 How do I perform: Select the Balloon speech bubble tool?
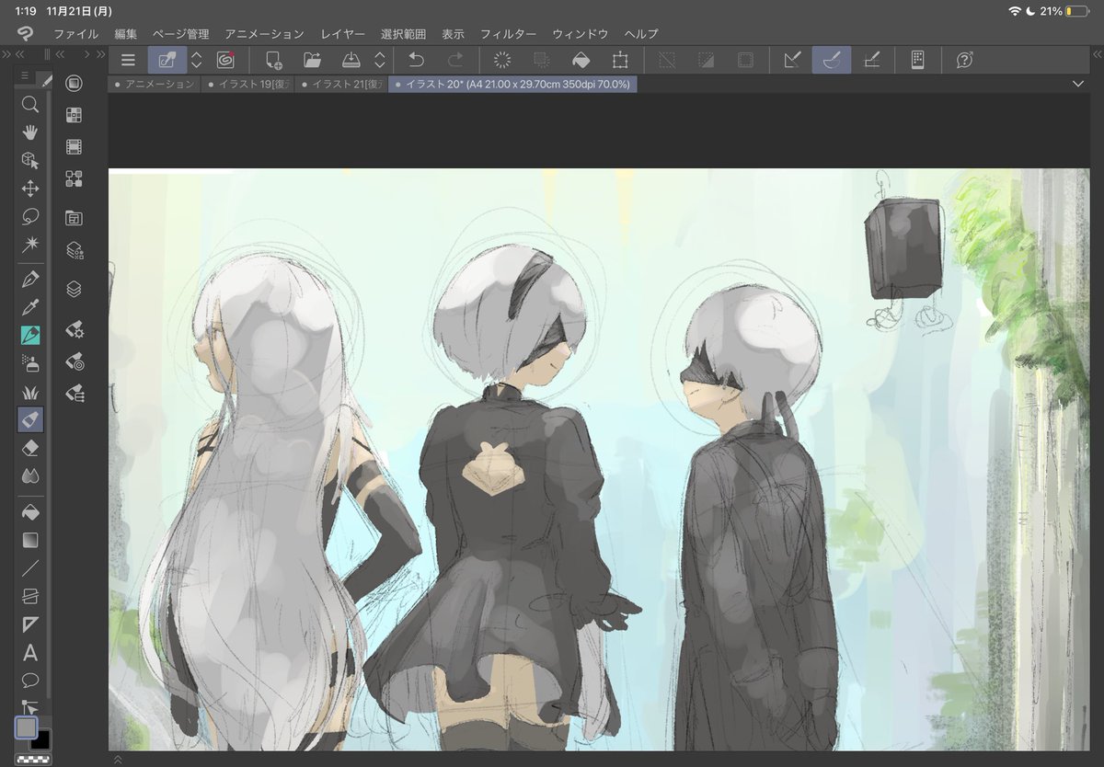[30, 681]
